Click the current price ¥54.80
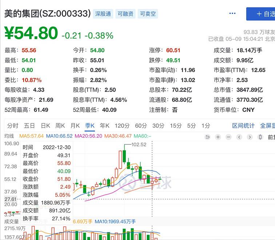Screen dimensions: 275x240 coord(31,33)
